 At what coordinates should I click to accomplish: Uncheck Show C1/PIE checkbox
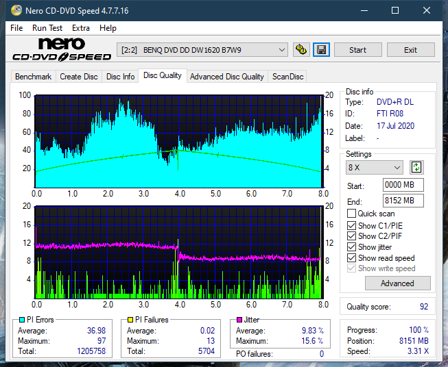click(351, 225)
